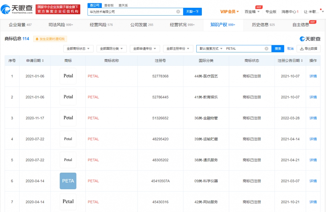Open 详情 for trademark 51326652
This screenshot has width=326, height=212.
point(313,118)
